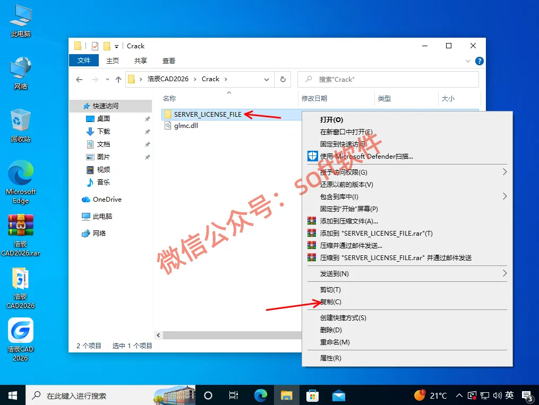Open Task View on taskbar

click(234, 396)
